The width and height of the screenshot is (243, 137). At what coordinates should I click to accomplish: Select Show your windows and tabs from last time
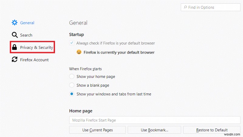point(72,94)
